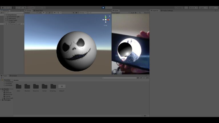This screenshot has width=219, height=123.
Task: Toggle hidden packages visibility icon
Action: (x=147, y=78)
